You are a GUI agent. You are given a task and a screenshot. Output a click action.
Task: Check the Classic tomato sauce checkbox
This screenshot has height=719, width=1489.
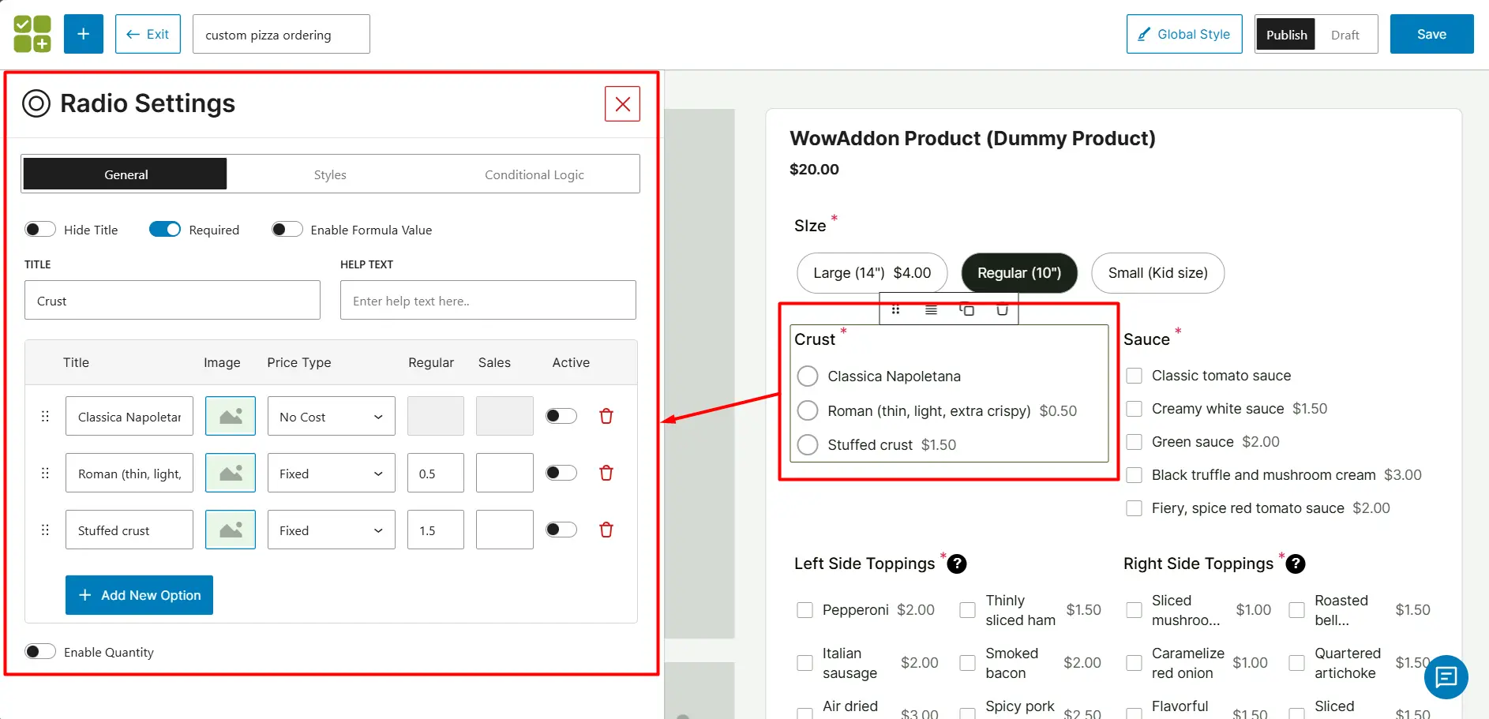pyautogui.click(x=1134, y=376)
